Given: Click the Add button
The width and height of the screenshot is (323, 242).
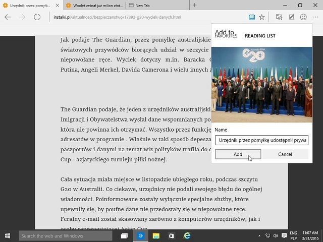Looking at the screenshot, I should [238, 154].
